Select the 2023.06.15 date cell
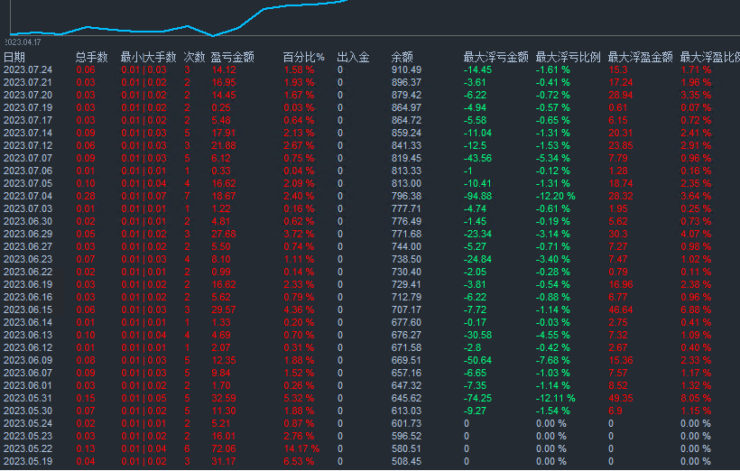Image resolution: width=740 pixels, height=471 pixels. [28, 310]
